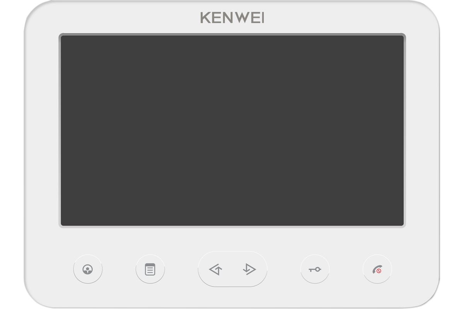464x309 pixels.
Task: Unlock the door using the key icon
Action: [x=315, y=269]
